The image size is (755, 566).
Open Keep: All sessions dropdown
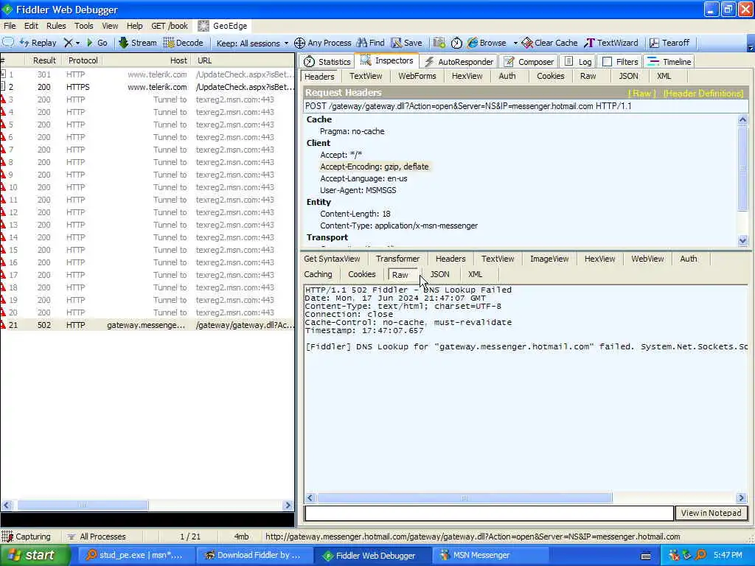click(x=252, y=43)
